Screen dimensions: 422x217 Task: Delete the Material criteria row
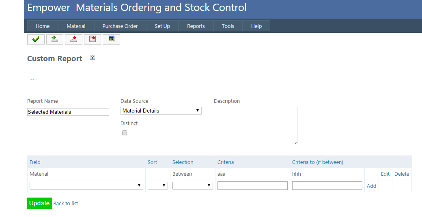click(401, 174)
